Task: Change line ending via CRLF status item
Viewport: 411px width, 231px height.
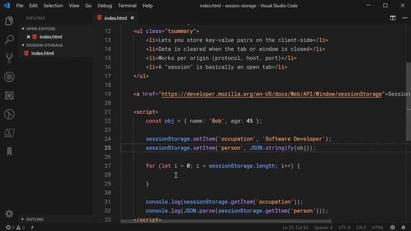Action: tap(361, 227)
